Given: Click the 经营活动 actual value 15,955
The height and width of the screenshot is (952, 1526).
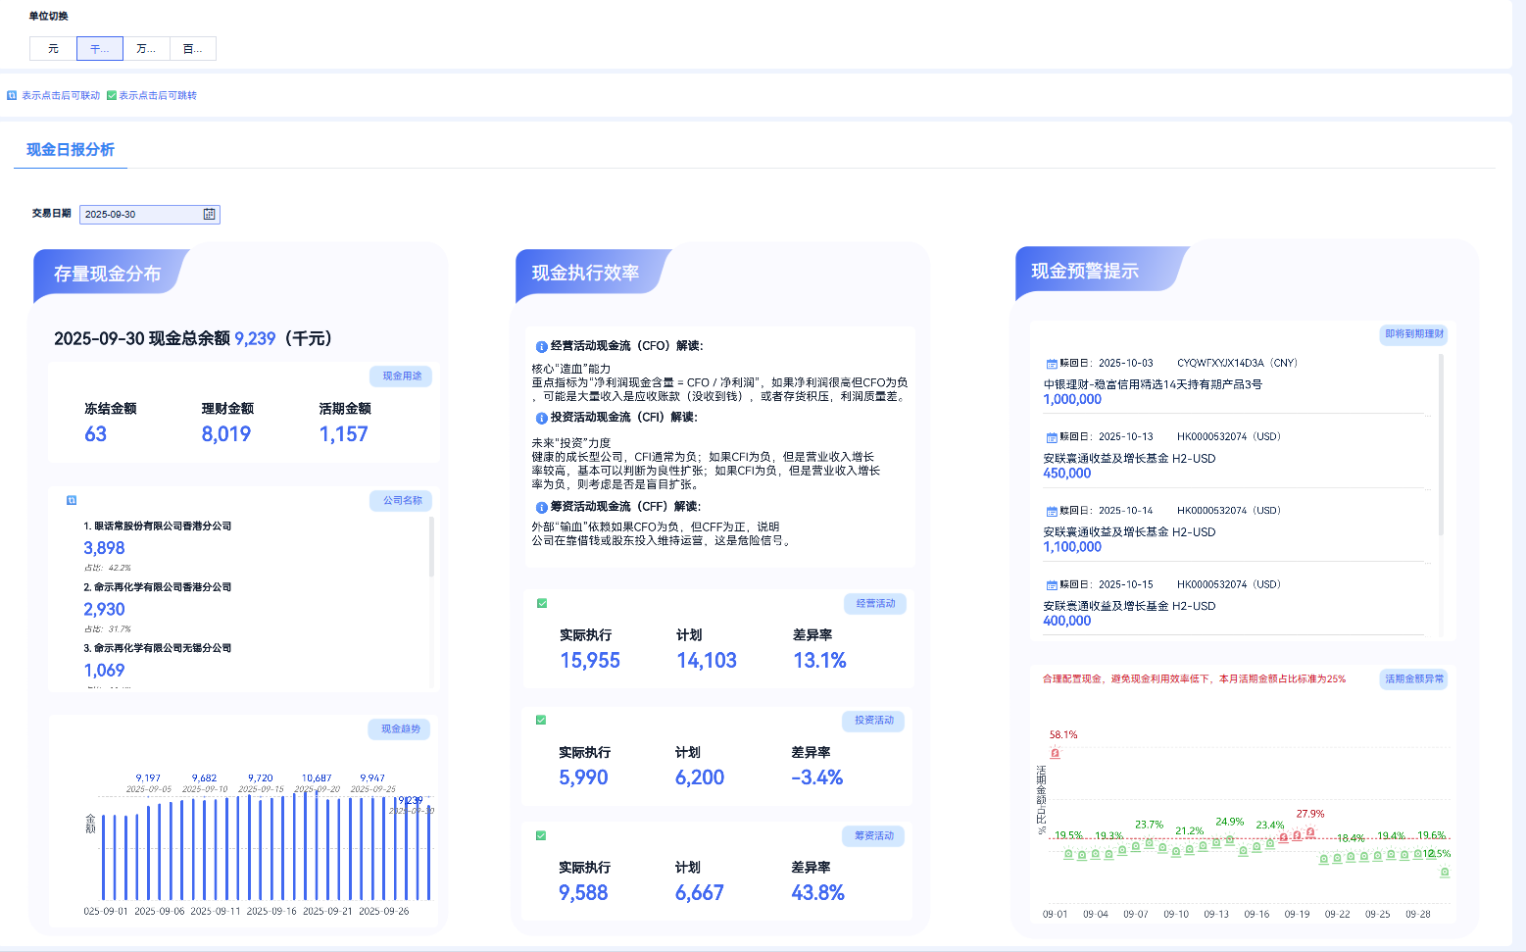Looking at the screenshot, I should click(x=590, y=661).
